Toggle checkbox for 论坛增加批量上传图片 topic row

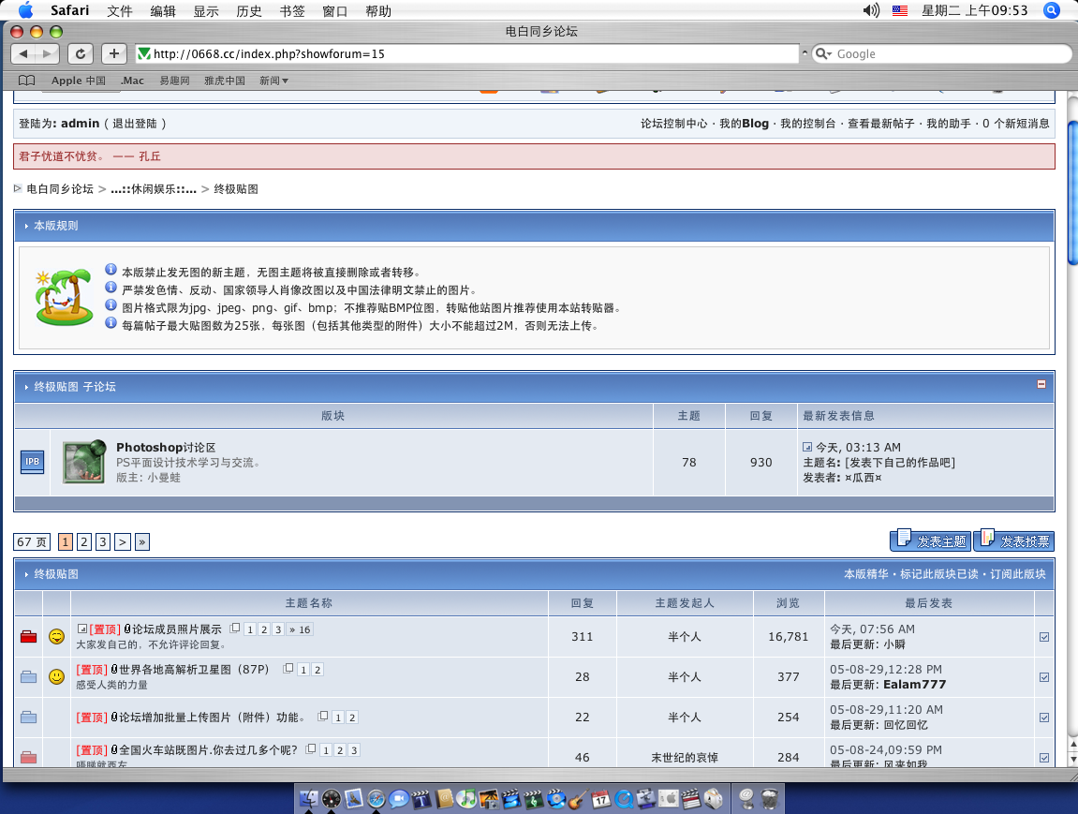point(1044,718)
